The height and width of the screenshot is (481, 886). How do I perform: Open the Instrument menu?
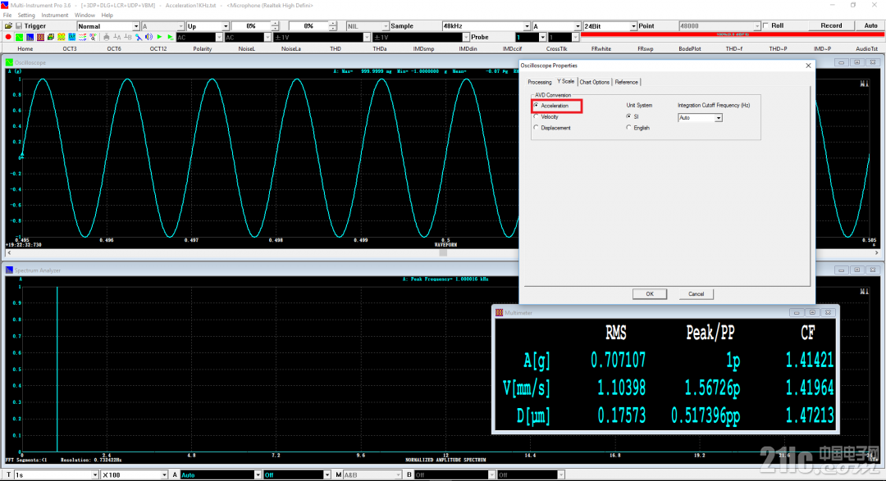54,16
